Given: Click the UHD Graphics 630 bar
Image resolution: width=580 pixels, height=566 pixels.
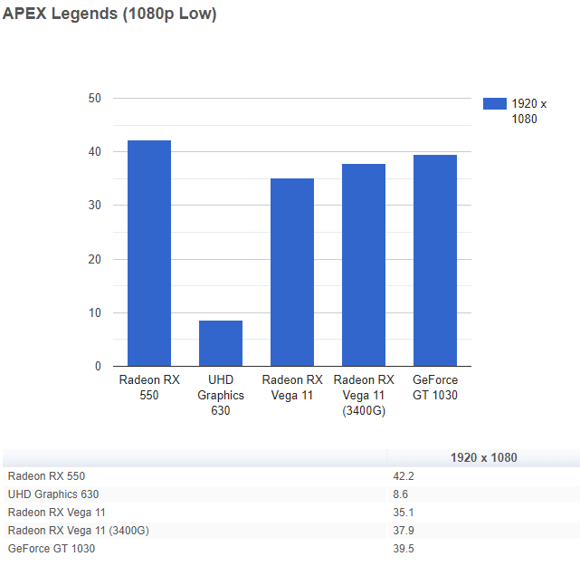Looking at the screenshot, I should (221, 343).
